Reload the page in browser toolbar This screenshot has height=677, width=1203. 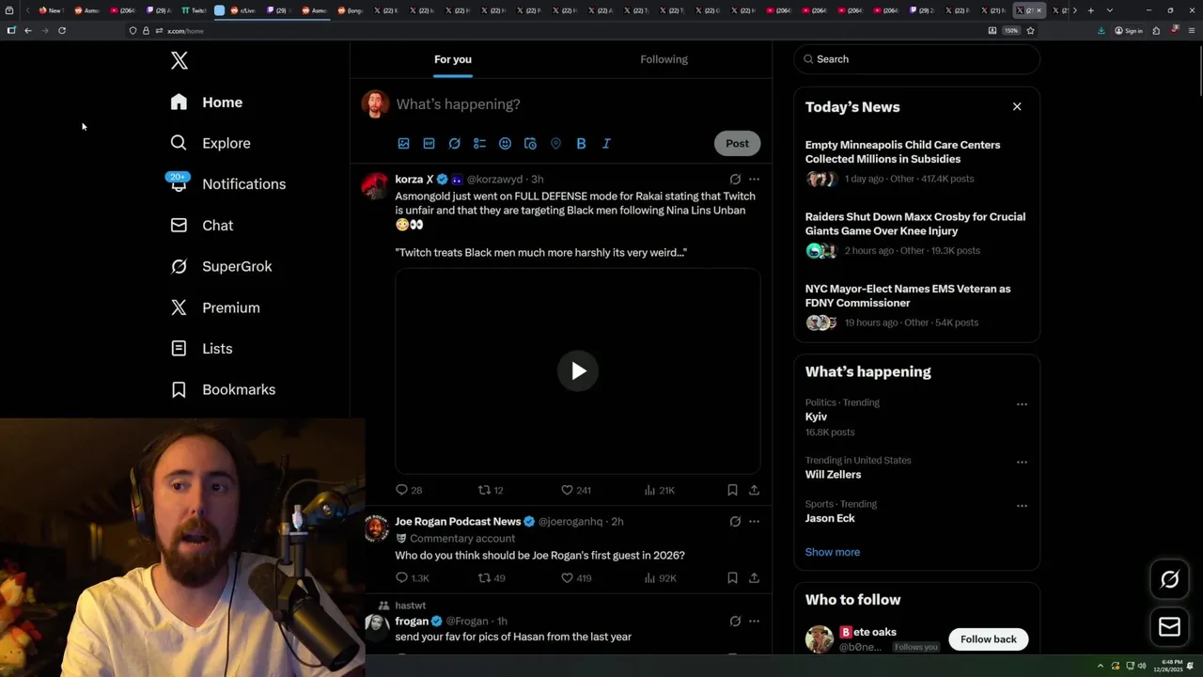pyautogui.click(x=62, y=30)
